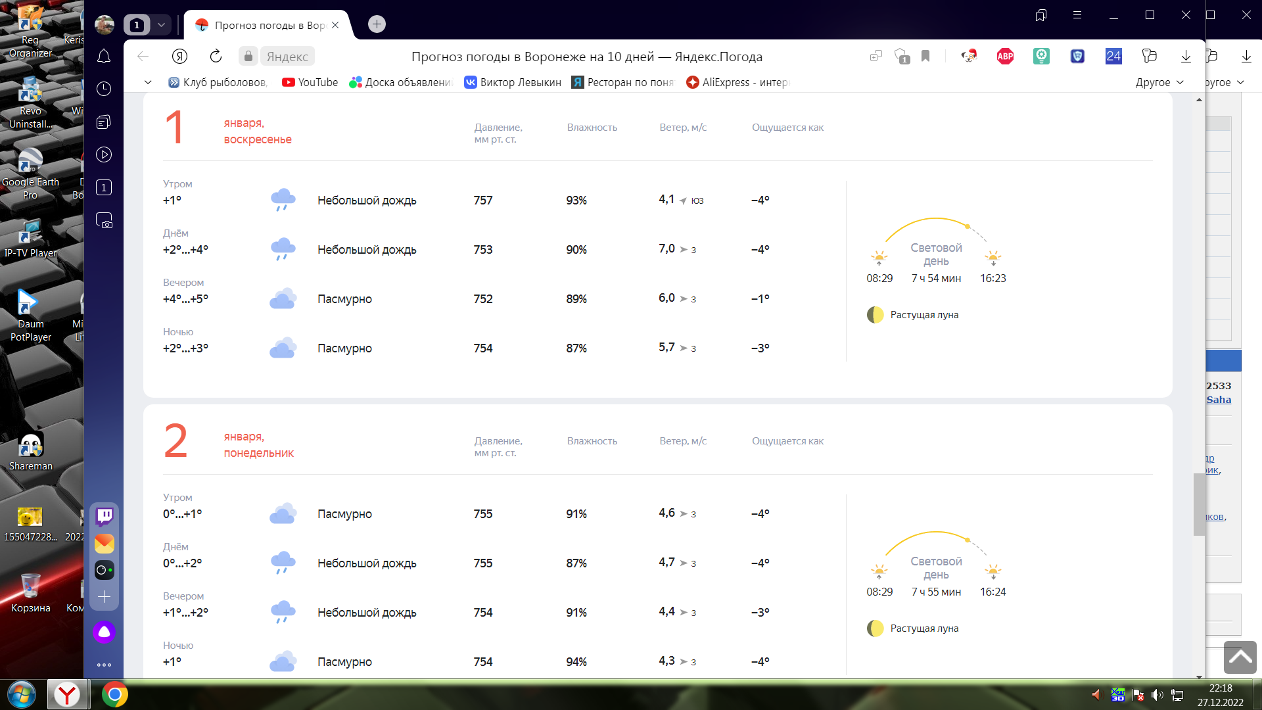
Task: Open the screenshot tool in sidebar
Action: [104, 221]
